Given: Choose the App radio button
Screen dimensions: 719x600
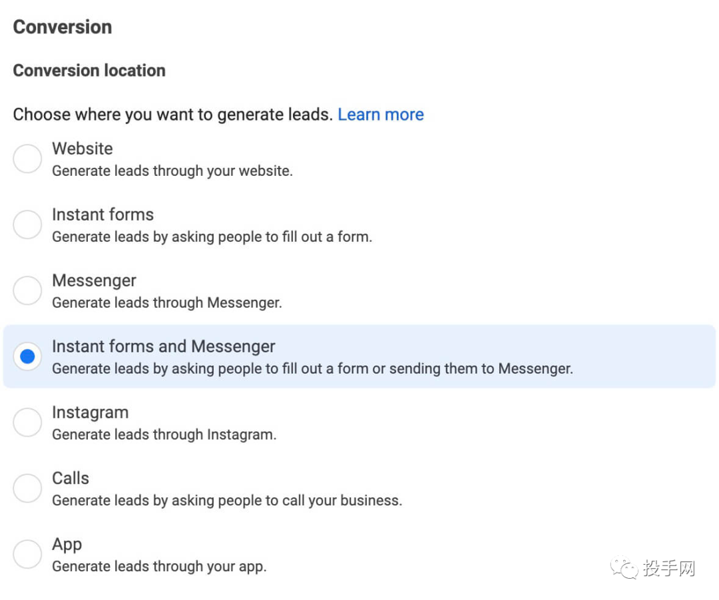Looking at the screenshot, I should coord(27,554).
